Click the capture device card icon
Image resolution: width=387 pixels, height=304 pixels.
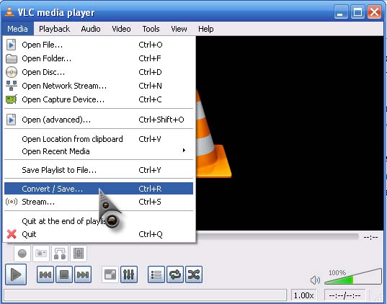[12, 99]
